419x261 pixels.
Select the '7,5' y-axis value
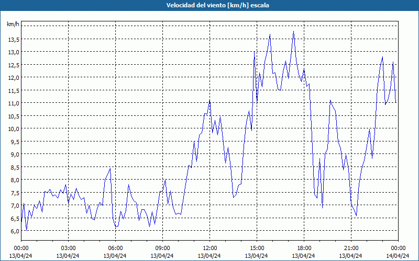(15, 193)
